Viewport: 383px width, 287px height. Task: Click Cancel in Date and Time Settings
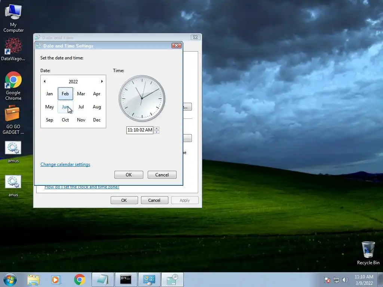(x=162, y=175)
